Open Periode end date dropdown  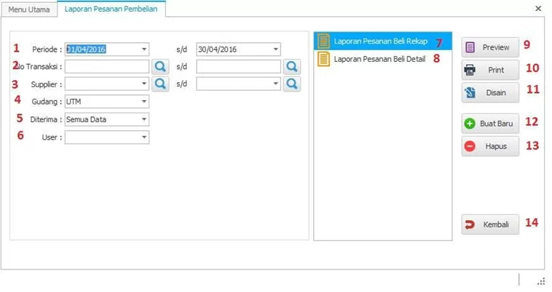pyautogui.click(x=275, y=49)
